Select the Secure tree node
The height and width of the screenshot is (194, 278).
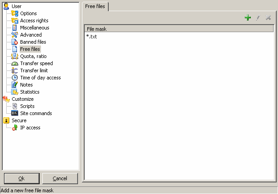coord(19,120)
